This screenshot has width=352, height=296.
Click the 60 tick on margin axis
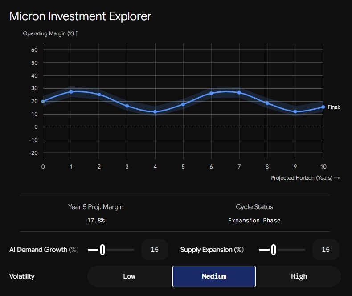coord(34,50)
